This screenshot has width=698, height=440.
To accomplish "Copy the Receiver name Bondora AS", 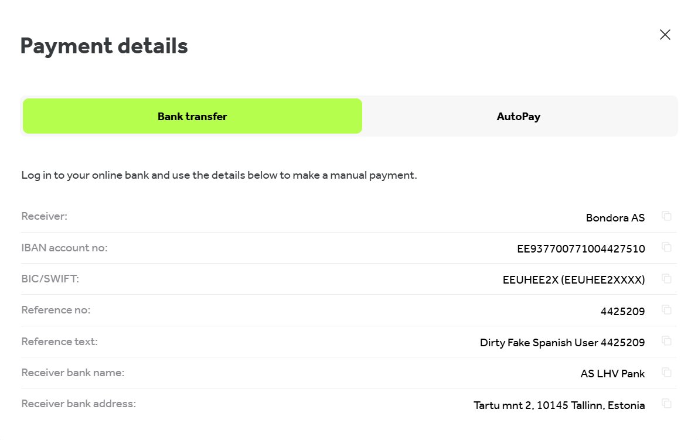I will [666, 216].
